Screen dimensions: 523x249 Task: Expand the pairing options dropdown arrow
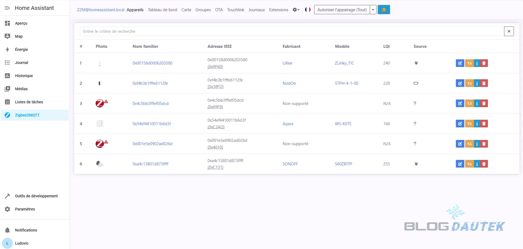(373, 10)
